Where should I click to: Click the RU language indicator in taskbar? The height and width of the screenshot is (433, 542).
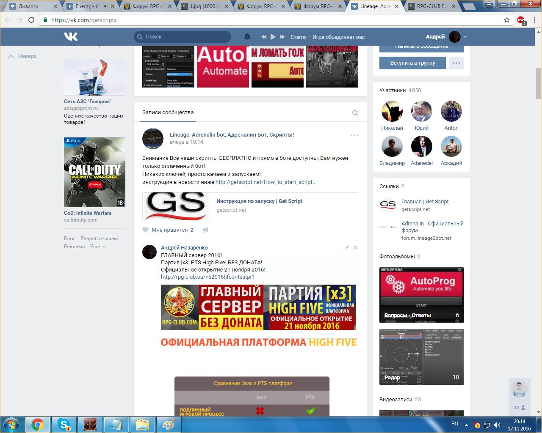pos(455,424)
